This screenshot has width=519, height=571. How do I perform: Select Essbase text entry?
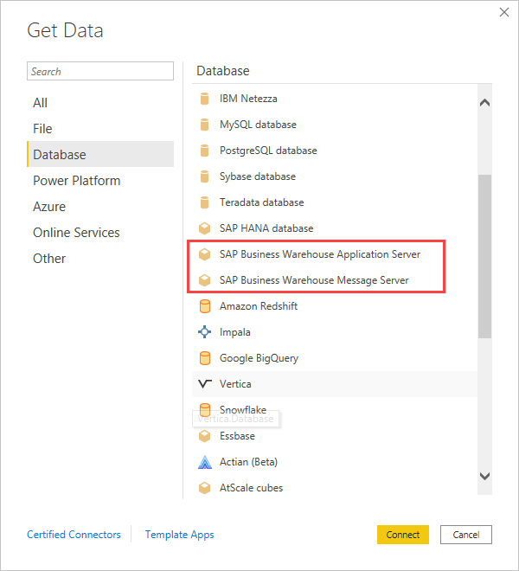[x=237, y=436]
